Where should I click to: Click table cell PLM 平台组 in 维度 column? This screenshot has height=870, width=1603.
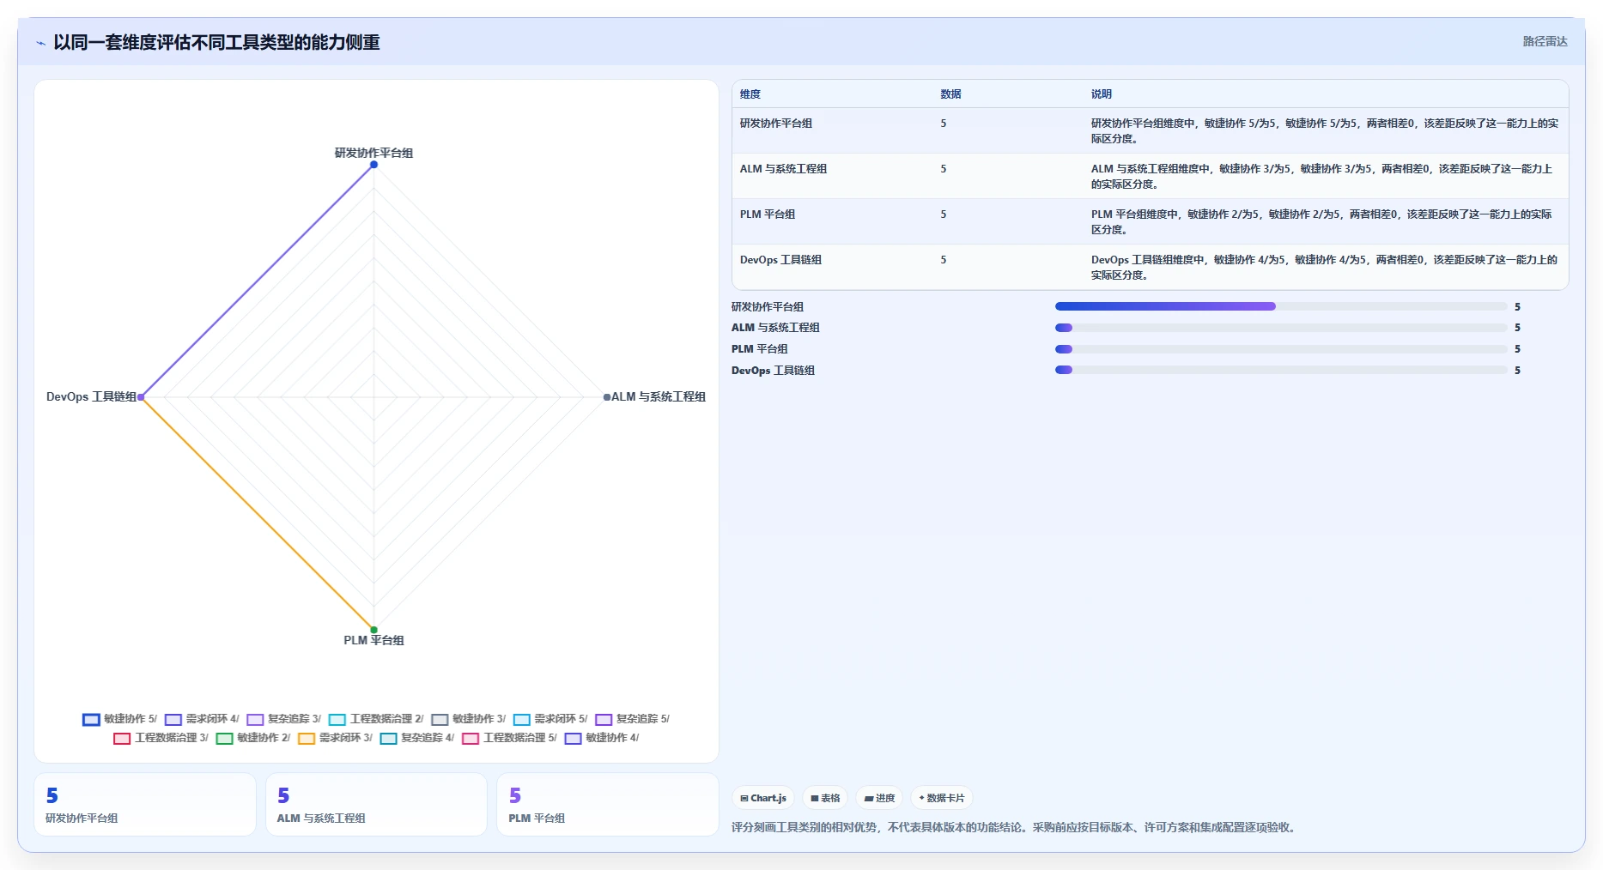(x=768, y=214)
